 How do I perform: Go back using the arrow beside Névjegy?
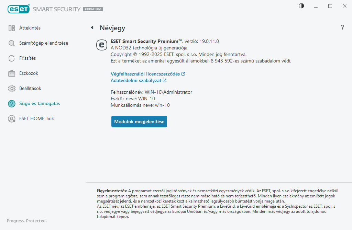click(92, 28)
